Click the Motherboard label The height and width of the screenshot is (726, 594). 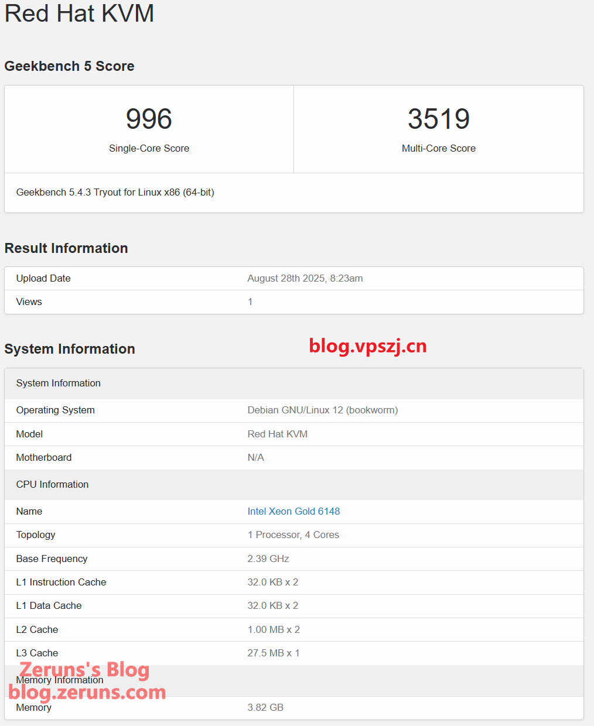click(44, 457)
